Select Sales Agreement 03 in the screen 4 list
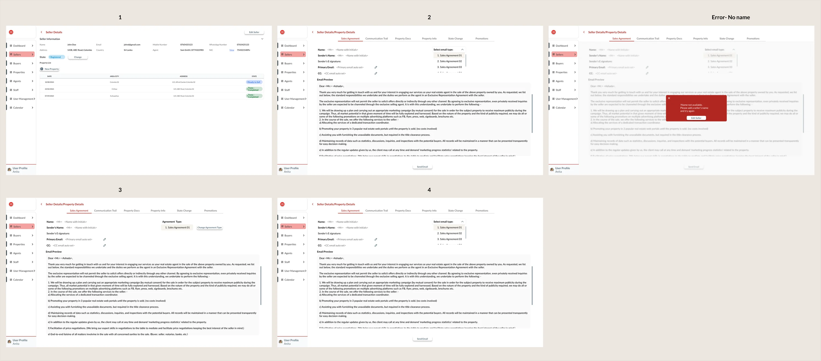This screenshot has width=821, height=361. point(449,239)
